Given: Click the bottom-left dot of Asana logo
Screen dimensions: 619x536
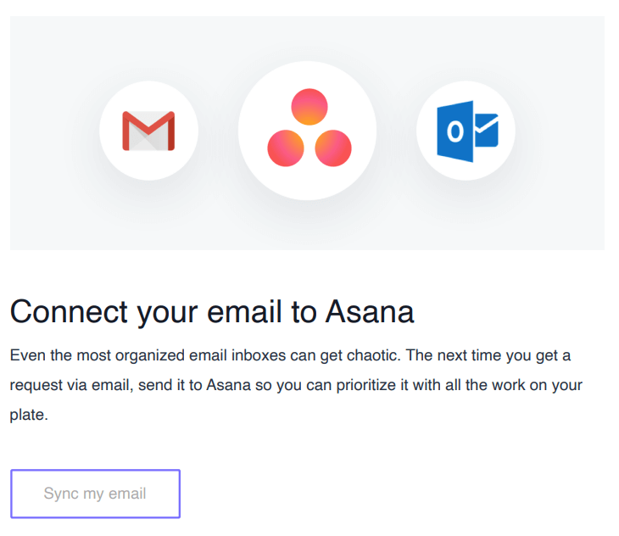Looking at the screenshot, I should coord(286,148).
